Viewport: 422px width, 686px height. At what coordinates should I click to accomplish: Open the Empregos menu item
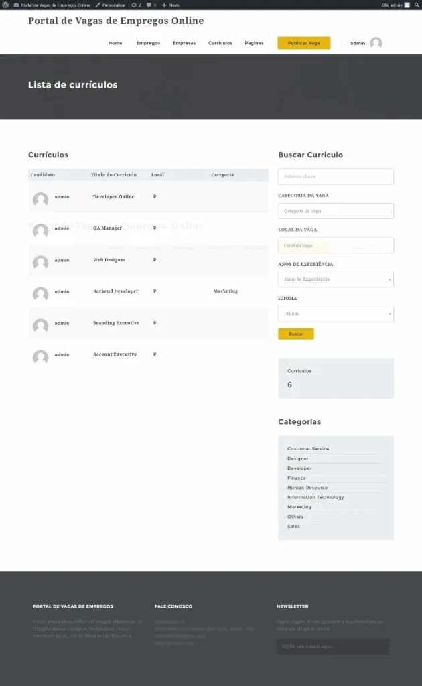pyautogui.click(x=148, y=43)
